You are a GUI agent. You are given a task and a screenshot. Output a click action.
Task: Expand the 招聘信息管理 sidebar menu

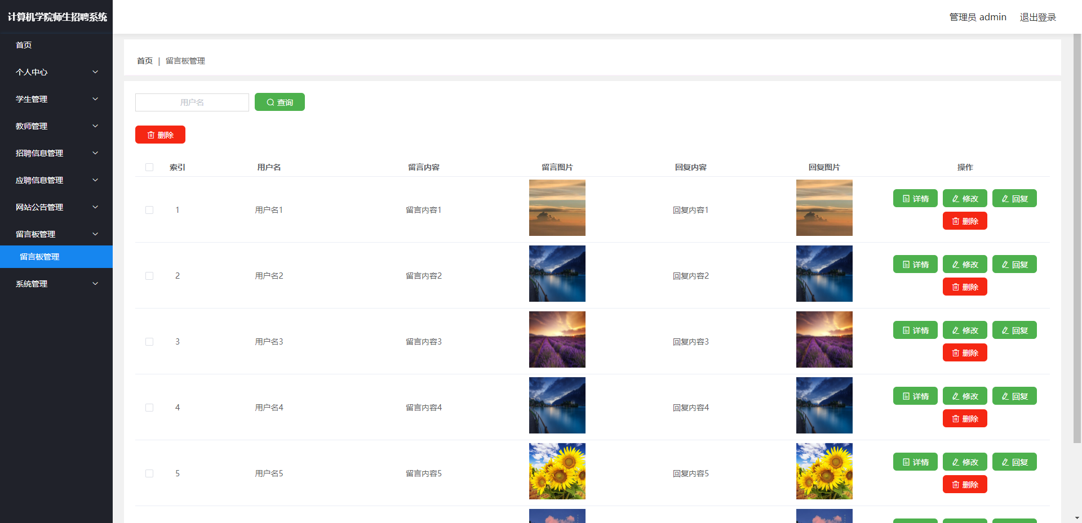click(56, 153)
